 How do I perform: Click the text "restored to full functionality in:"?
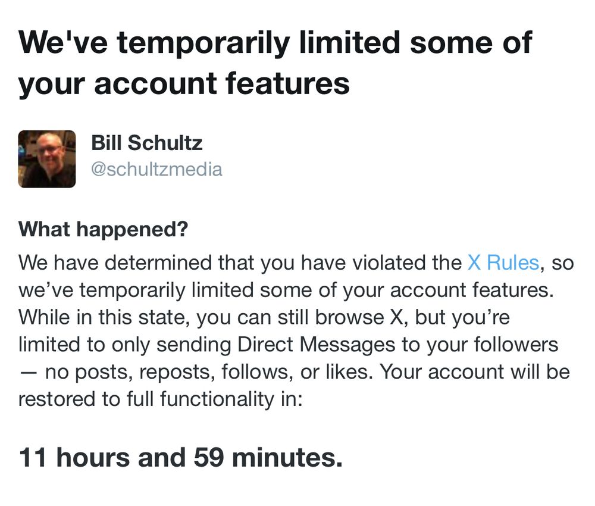pos(161,399)
